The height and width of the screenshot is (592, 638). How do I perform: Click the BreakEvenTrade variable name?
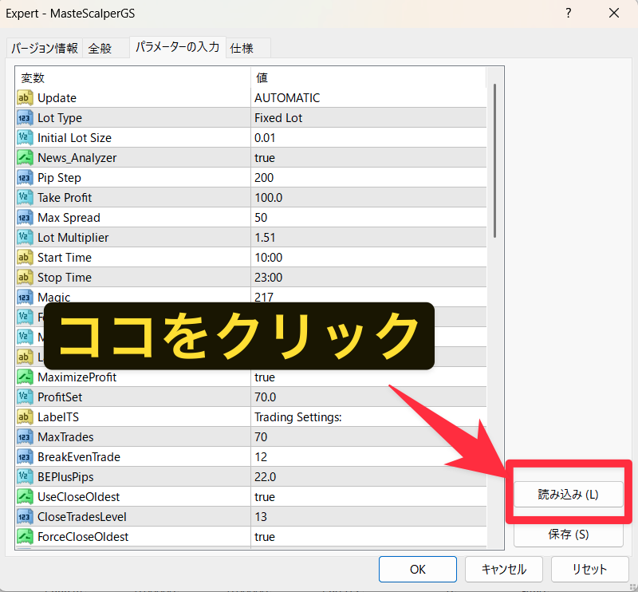[x=79, y=457]
